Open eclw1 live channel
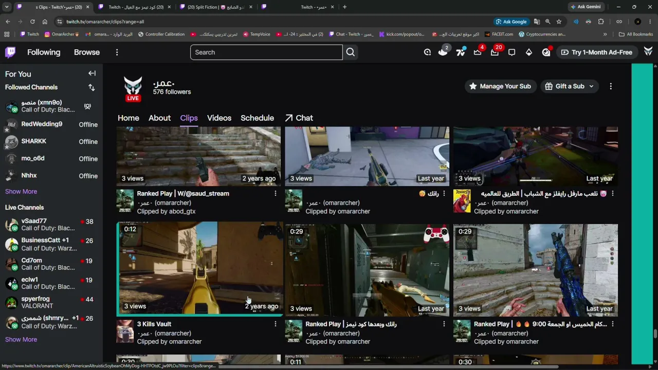 [x=51, y=283]
